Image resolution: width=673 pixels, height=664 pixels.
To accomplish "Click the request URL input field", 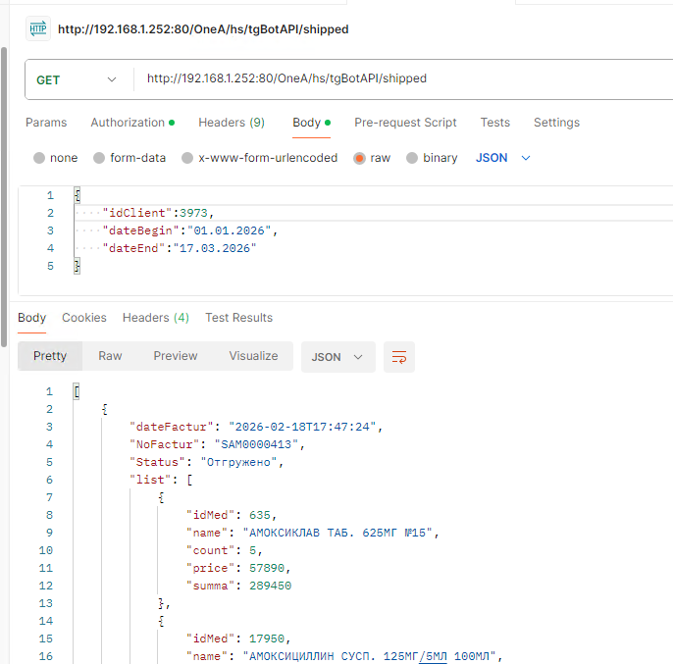I will tap(392, 79).
